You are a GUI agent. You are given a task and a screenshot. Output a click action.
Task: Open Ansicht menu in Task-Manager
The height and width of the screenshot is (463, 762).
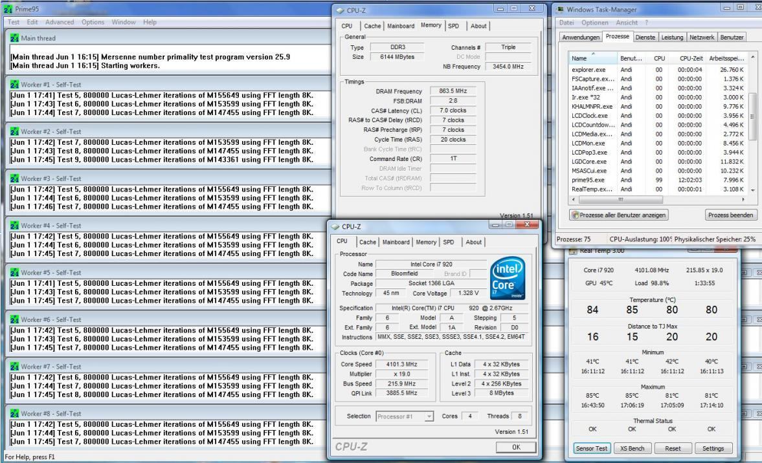[627, 23]
